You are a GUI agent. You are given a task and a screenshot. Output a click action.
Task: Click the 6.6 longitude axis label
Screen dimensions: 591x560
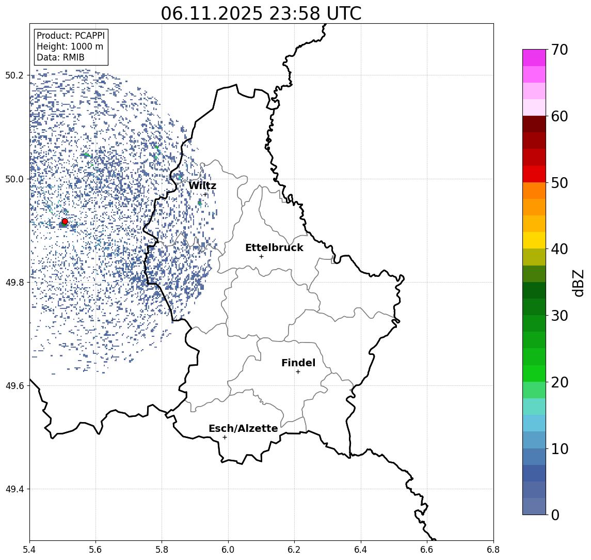pos(427,550)
